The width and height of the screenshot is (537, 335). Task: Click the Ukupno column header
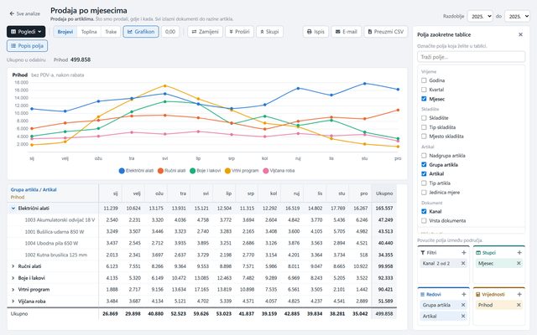coord(384,193)
